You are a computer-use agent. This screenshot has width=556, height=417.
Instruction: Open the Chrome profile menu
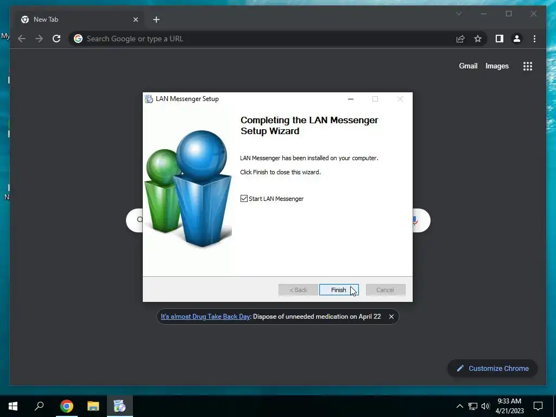pyautogui.click(x=517, y=39)
